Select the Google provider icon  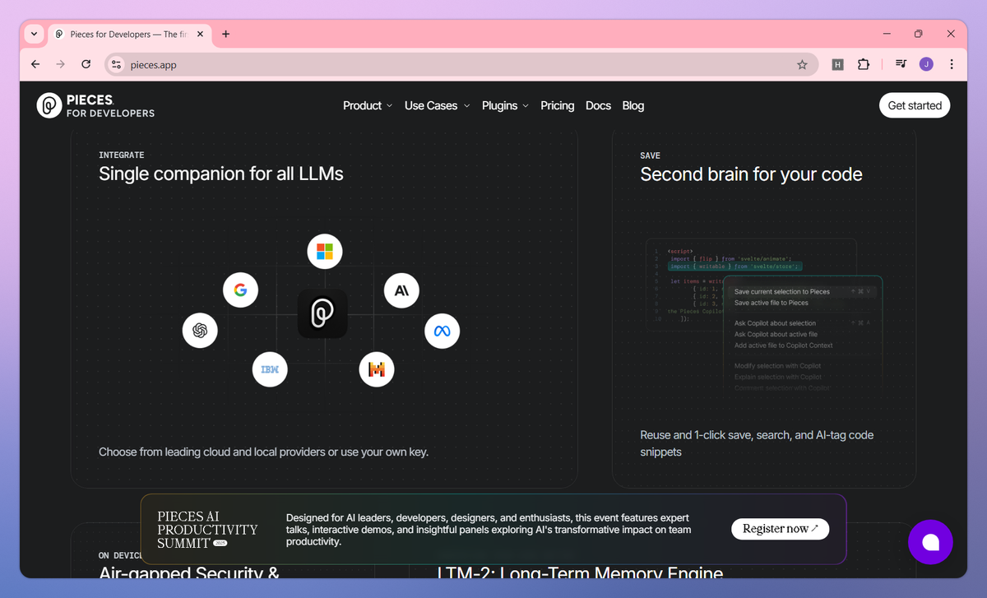click(240, 290)
